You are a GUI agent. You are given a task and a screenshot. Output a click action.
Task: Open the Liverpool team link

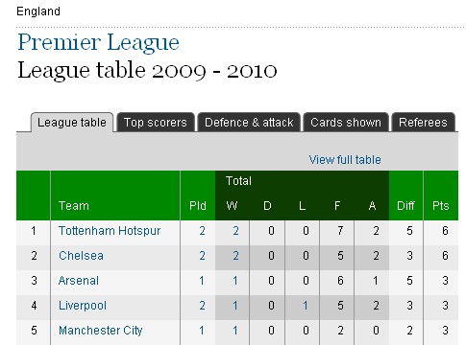(x=83, y=306)
